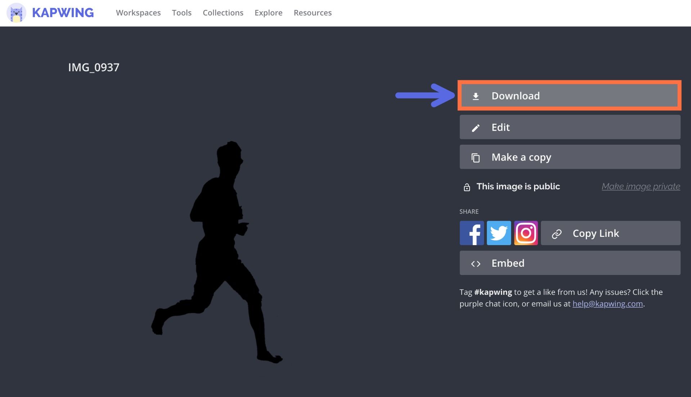Click the copy pages icon
This screenshot has height=397, width=691.
point(475,158)
